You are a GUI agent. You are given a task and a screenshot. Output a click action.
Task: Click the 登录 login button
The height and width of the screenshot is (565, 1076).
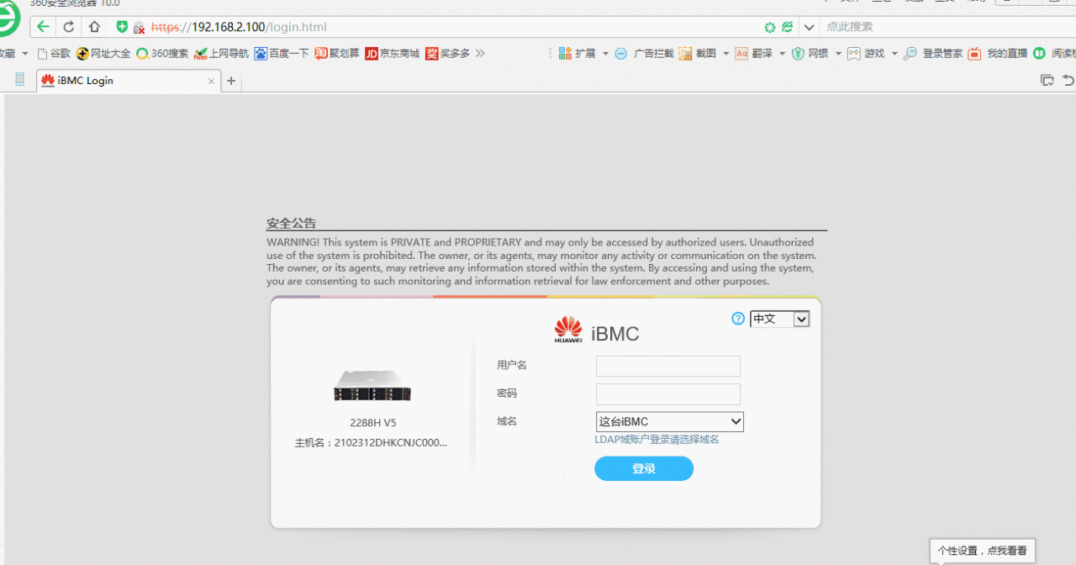643,469
